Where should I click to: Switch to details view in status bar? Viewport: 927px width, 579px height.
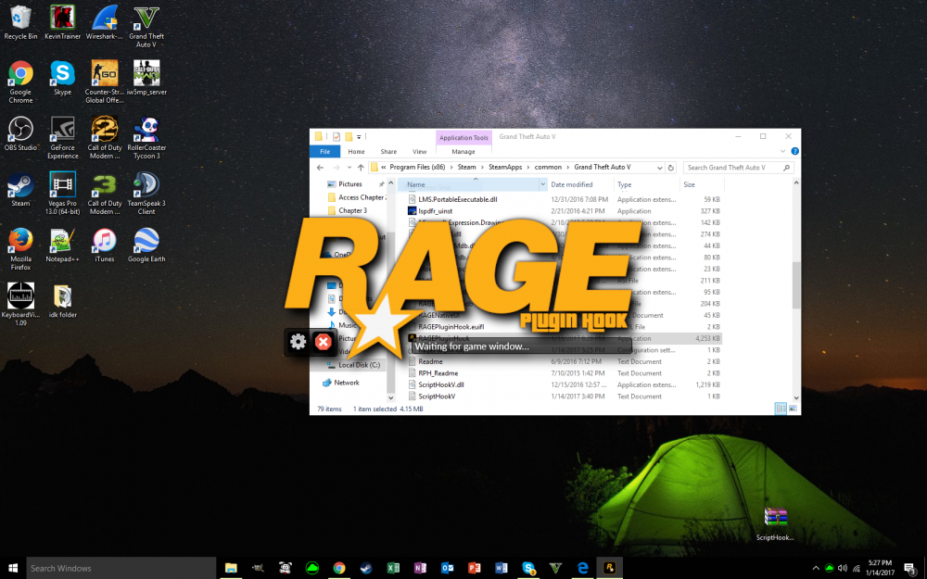tap(781, 409)
